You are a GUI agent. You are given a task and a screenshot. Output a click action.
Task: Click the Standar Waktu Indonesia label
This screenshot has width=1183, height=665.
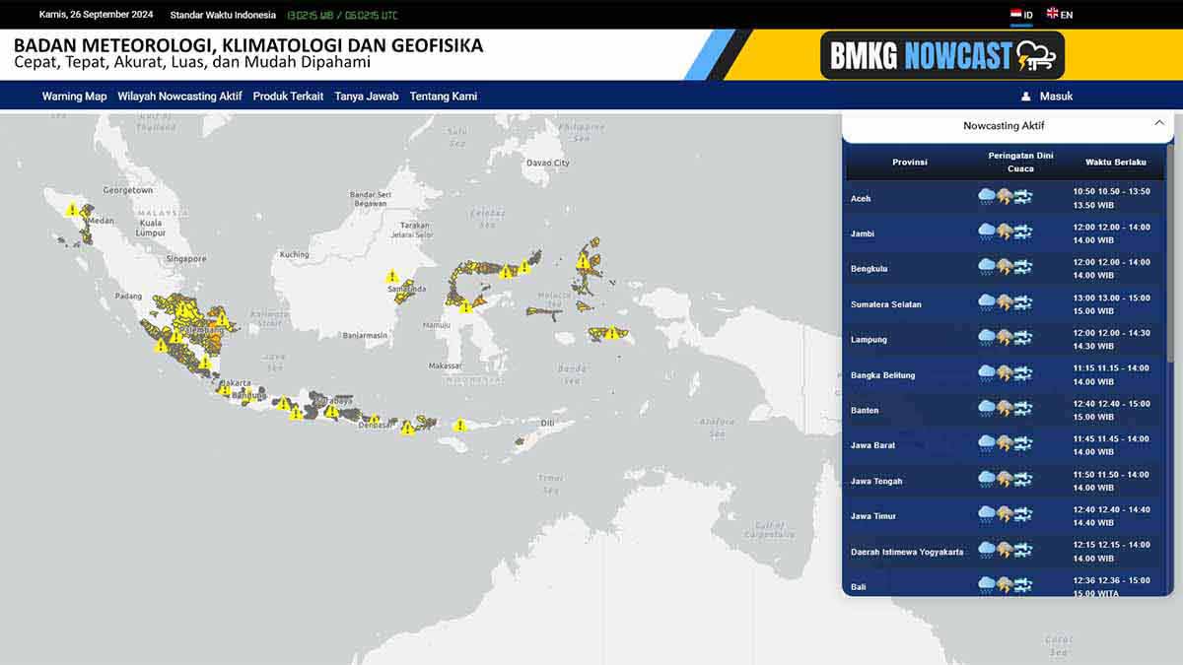[x=223, y=15]
